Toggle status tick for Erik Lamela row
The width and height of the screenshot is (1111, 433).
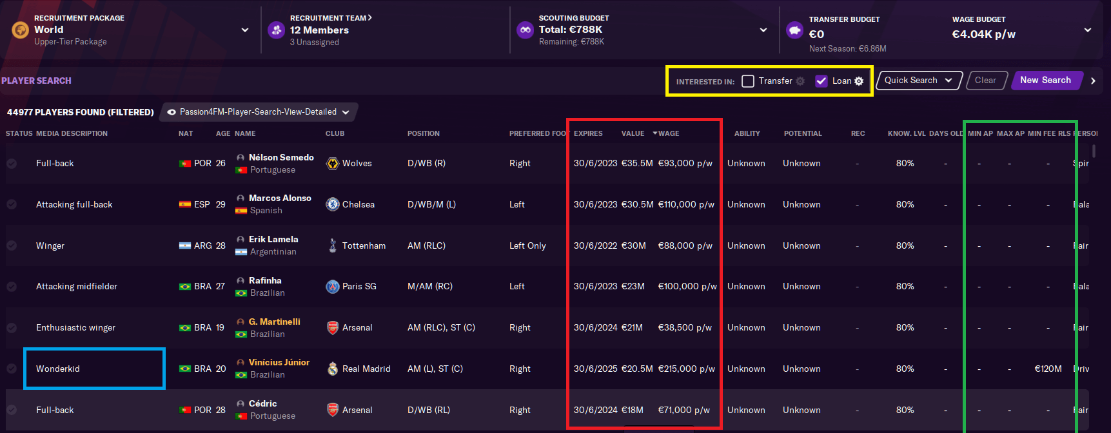point(12,245)
